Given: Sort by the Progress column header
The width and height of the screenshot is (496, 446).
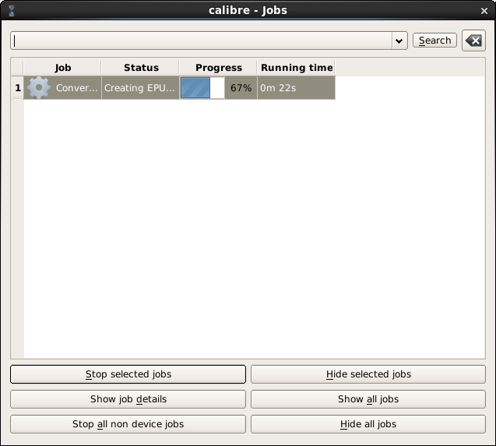Looking at the screenshot, I should 219,68.
